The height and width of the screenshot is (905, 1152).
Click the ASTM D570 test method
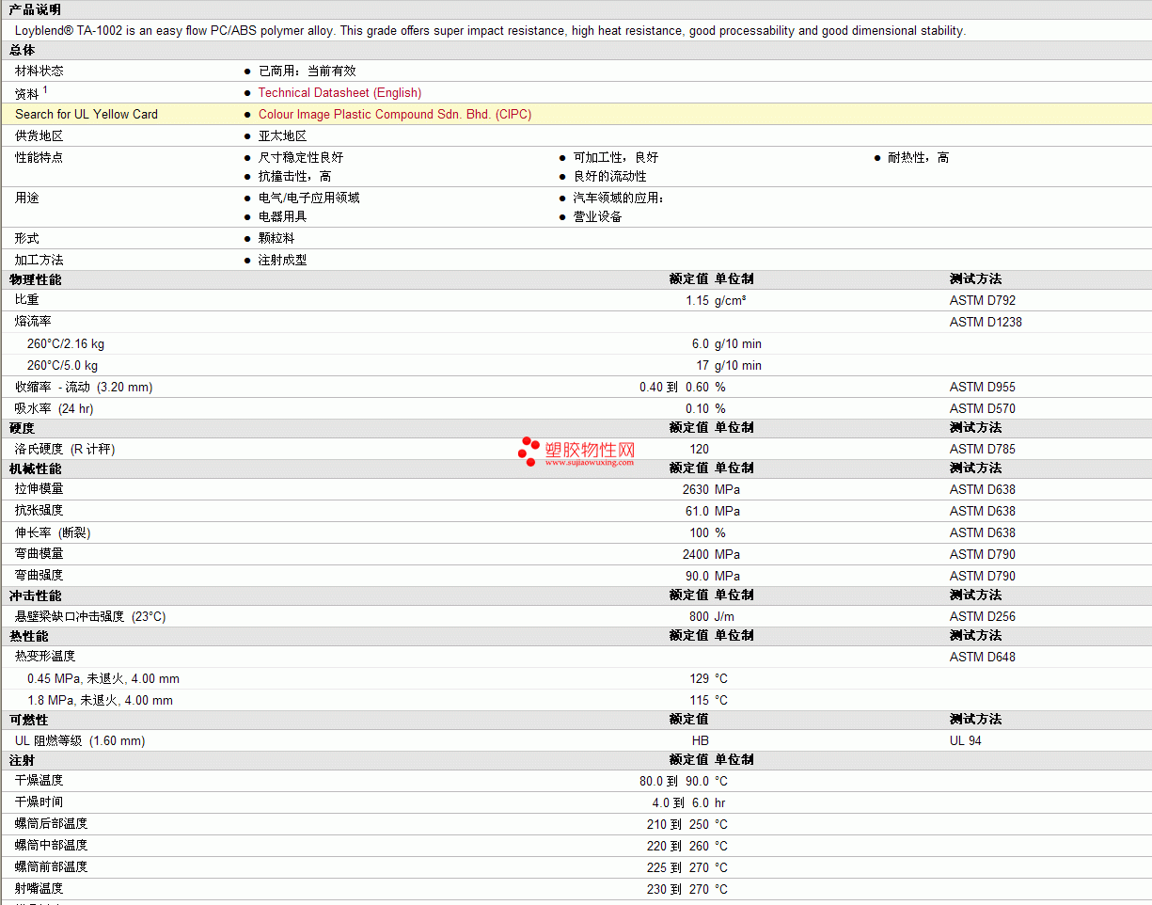tap(983, 408)
